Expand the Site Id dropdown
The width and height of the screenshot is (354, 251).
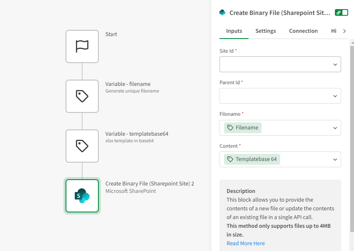[x=335, y=65]
